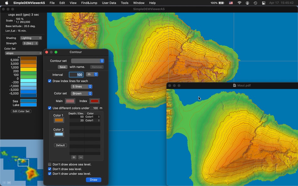Open the Contour set dropdown
Screen dimensions: 298x186
coord(88,61)
